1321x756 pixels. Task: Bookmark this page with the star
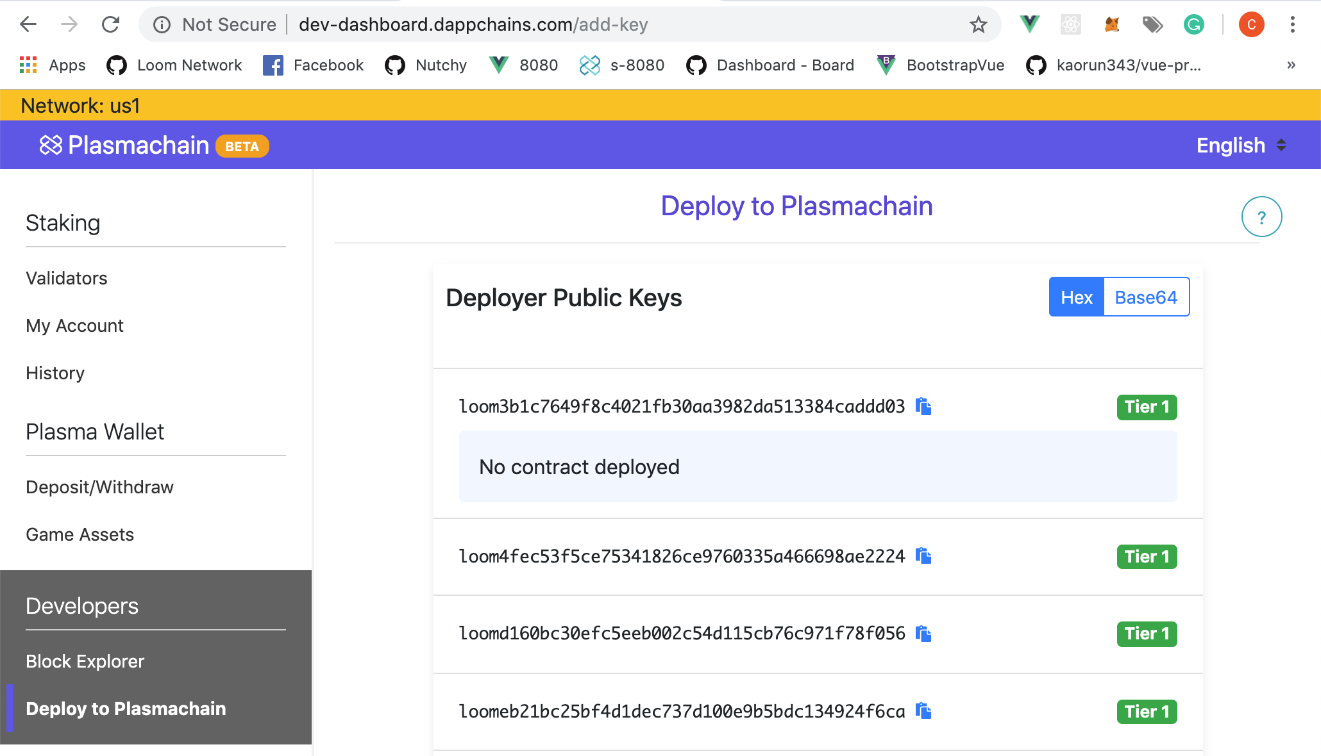click(x=978, y=24)
